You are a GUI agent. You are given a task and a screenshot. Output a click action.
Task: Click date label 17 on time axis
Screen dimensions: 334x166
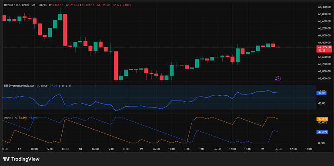point(20,149)
